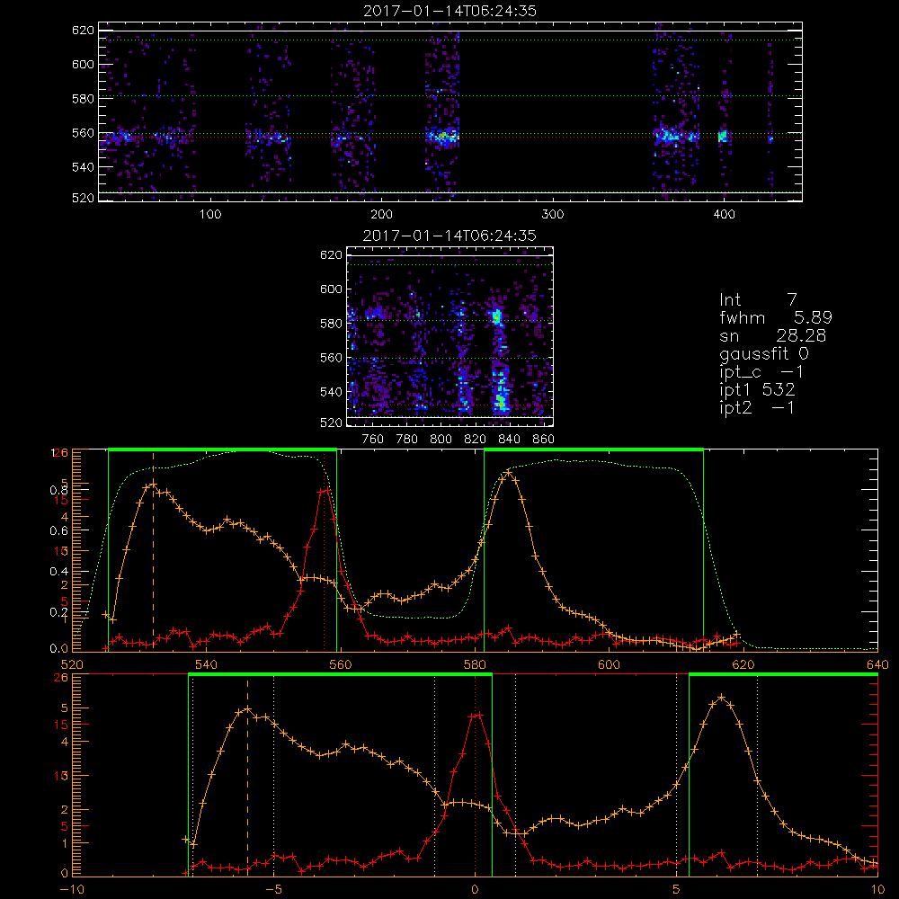Click the 'ipt1 532' parameter line

click(757, 390)
